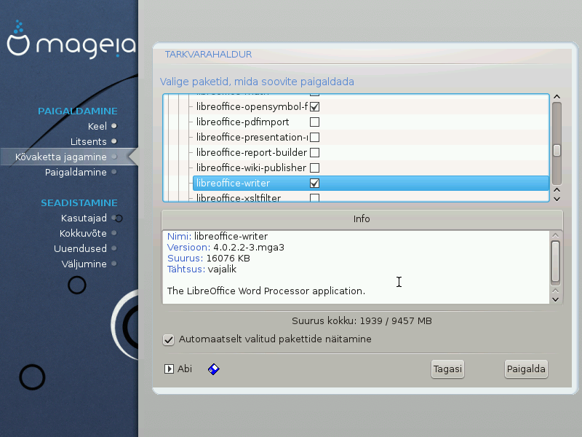Click the Info panel top scroll up arrow
The image size is (582, 437).
pos(555,235)
